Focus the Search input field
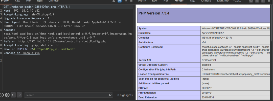Viewport: 273px width, 101px height. pyautogui.click(x=69, y=95)
